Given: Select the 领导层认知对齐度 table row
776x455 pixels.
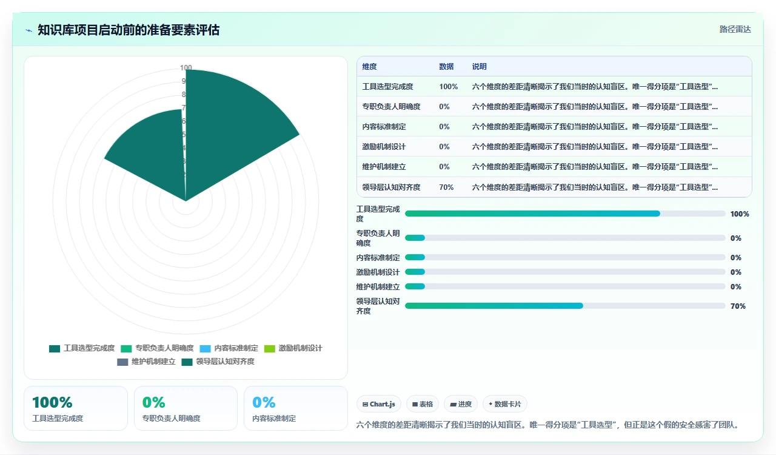Looking at the screenshot, I should coord(554,187).
